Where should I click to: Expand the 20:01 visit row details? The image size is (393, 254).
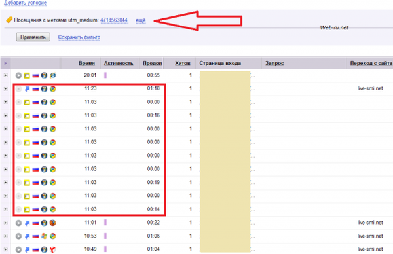[5, 75]
